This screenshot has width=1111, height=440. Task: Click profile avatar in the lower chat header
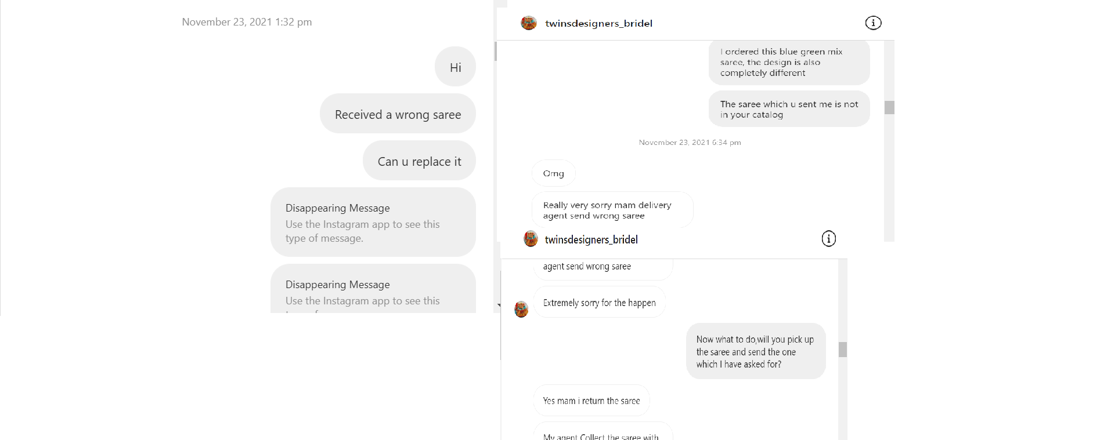[x=531, y=239]
